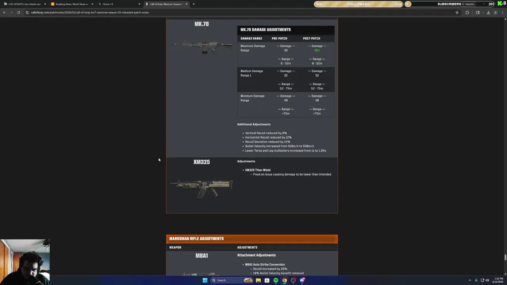View site information icon in address bar
This screenshot has width=507, height=285.
point(27,12)
